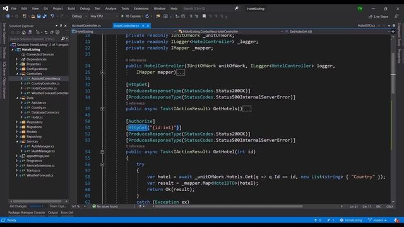
Task: Expand collapsed GetHotels method at line 35
Action: point(102,109)
